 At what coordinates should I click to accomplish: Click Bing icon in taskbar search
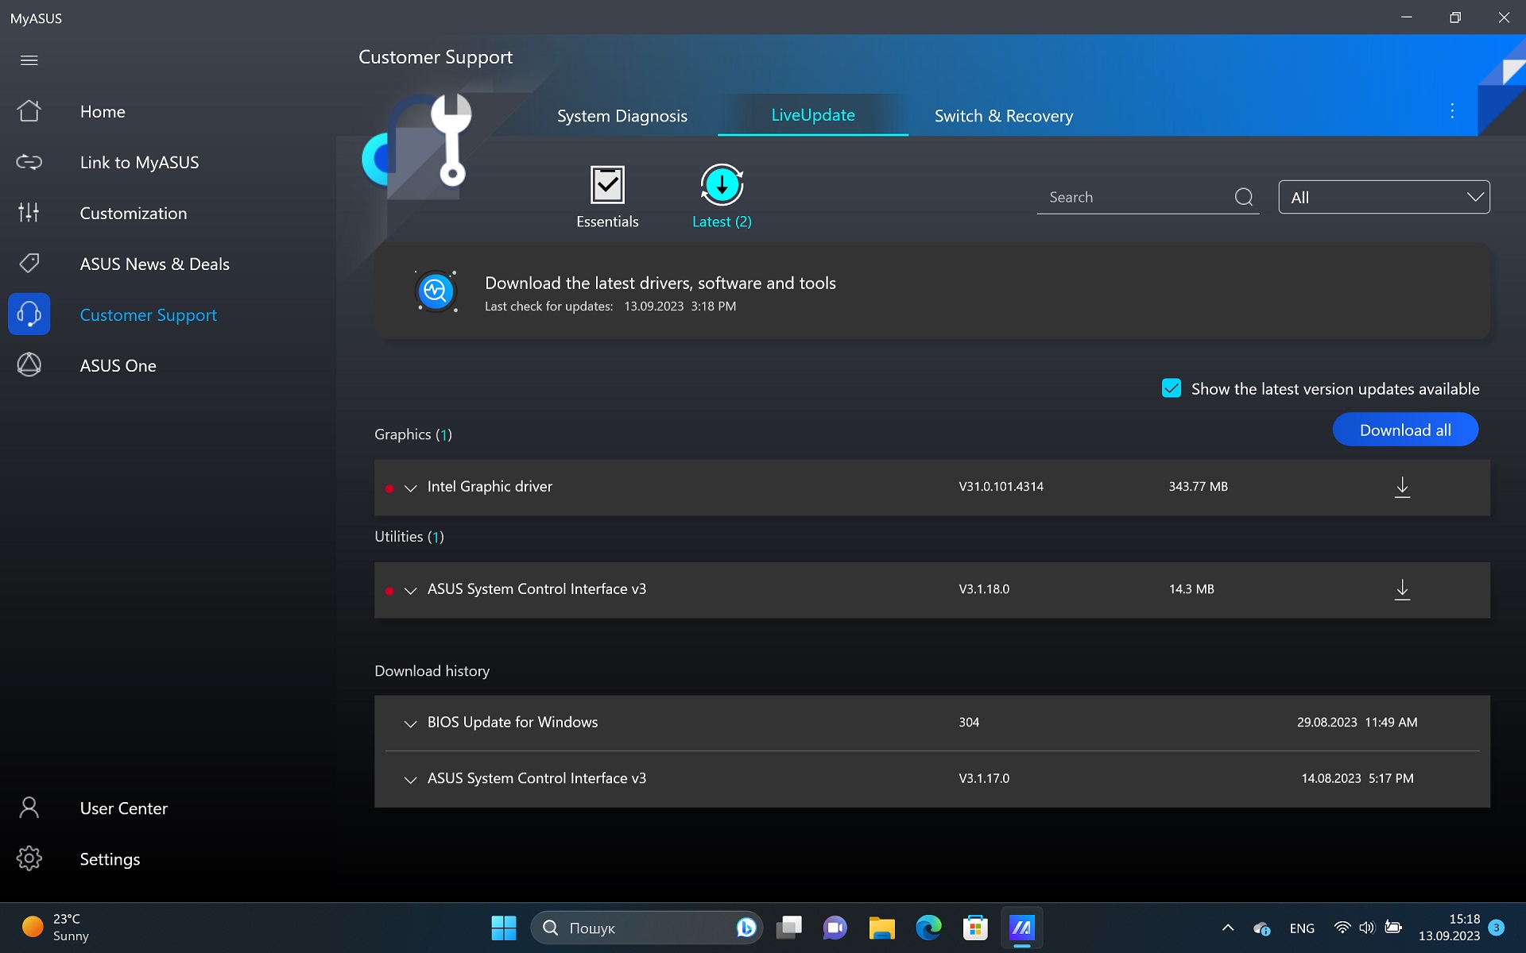coord(746,928)
